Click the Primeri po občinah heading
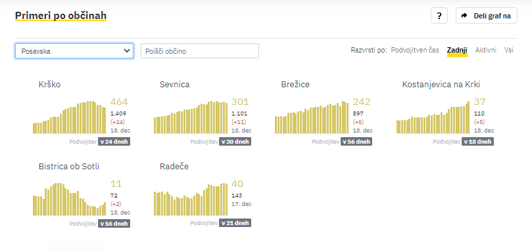This screenshot has width=532, height=250. pos(60,16)
